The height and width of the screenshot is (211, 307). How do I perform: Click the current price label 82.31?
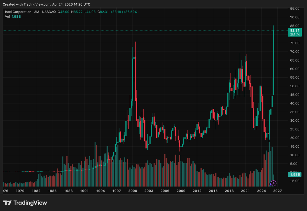(x=295, y=30)
